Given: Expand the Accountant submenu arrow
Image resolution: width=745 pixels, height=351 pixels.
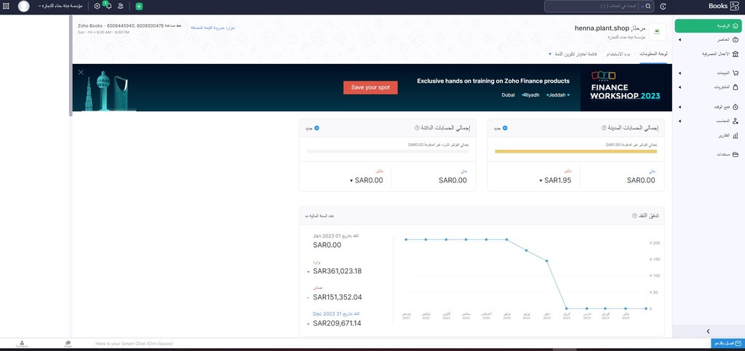Looking at the screenshot, I should pos(679,121).
